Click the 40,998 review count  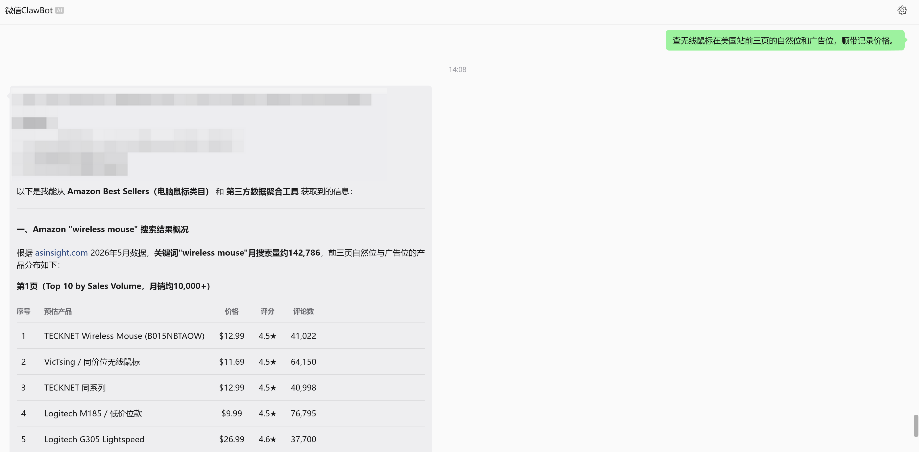click(303, 387)
